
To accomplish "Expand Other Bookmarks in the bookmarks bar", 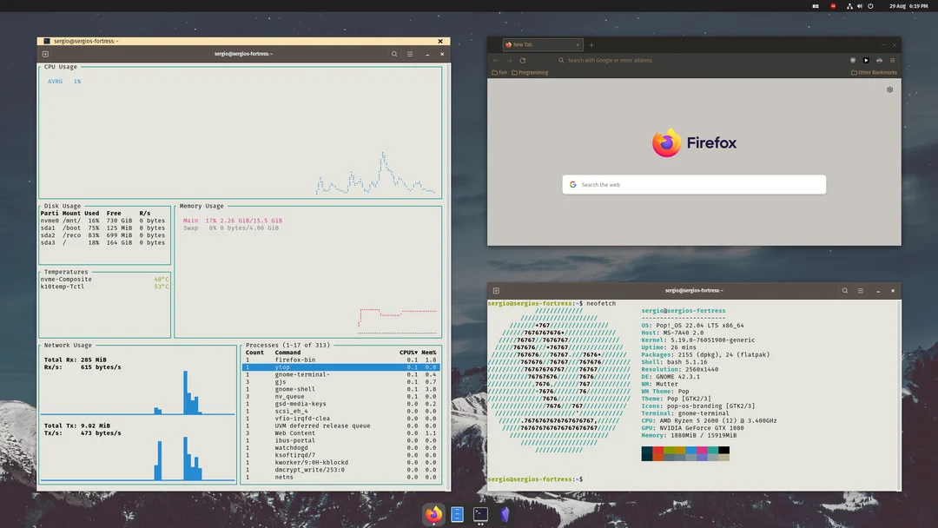I will (875, 72).
